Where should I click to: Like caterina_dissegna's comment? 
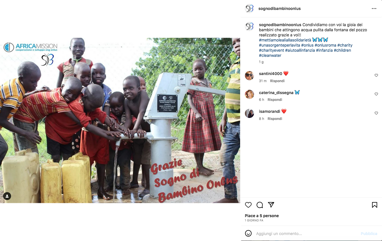point(376,94)
